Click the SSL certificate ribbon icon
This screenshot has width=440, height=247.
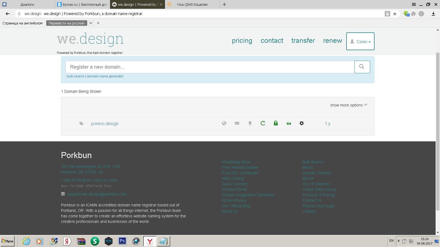[250, 123]
